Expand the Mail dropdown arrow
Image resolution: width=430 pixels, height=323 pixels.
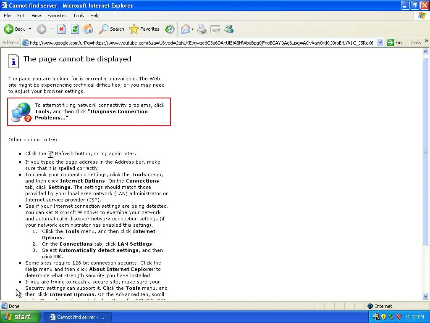click(192, 29)
